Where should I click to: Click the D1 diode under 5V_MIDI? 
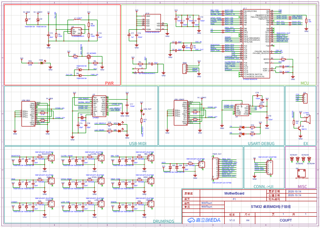(x=27, y=20)
